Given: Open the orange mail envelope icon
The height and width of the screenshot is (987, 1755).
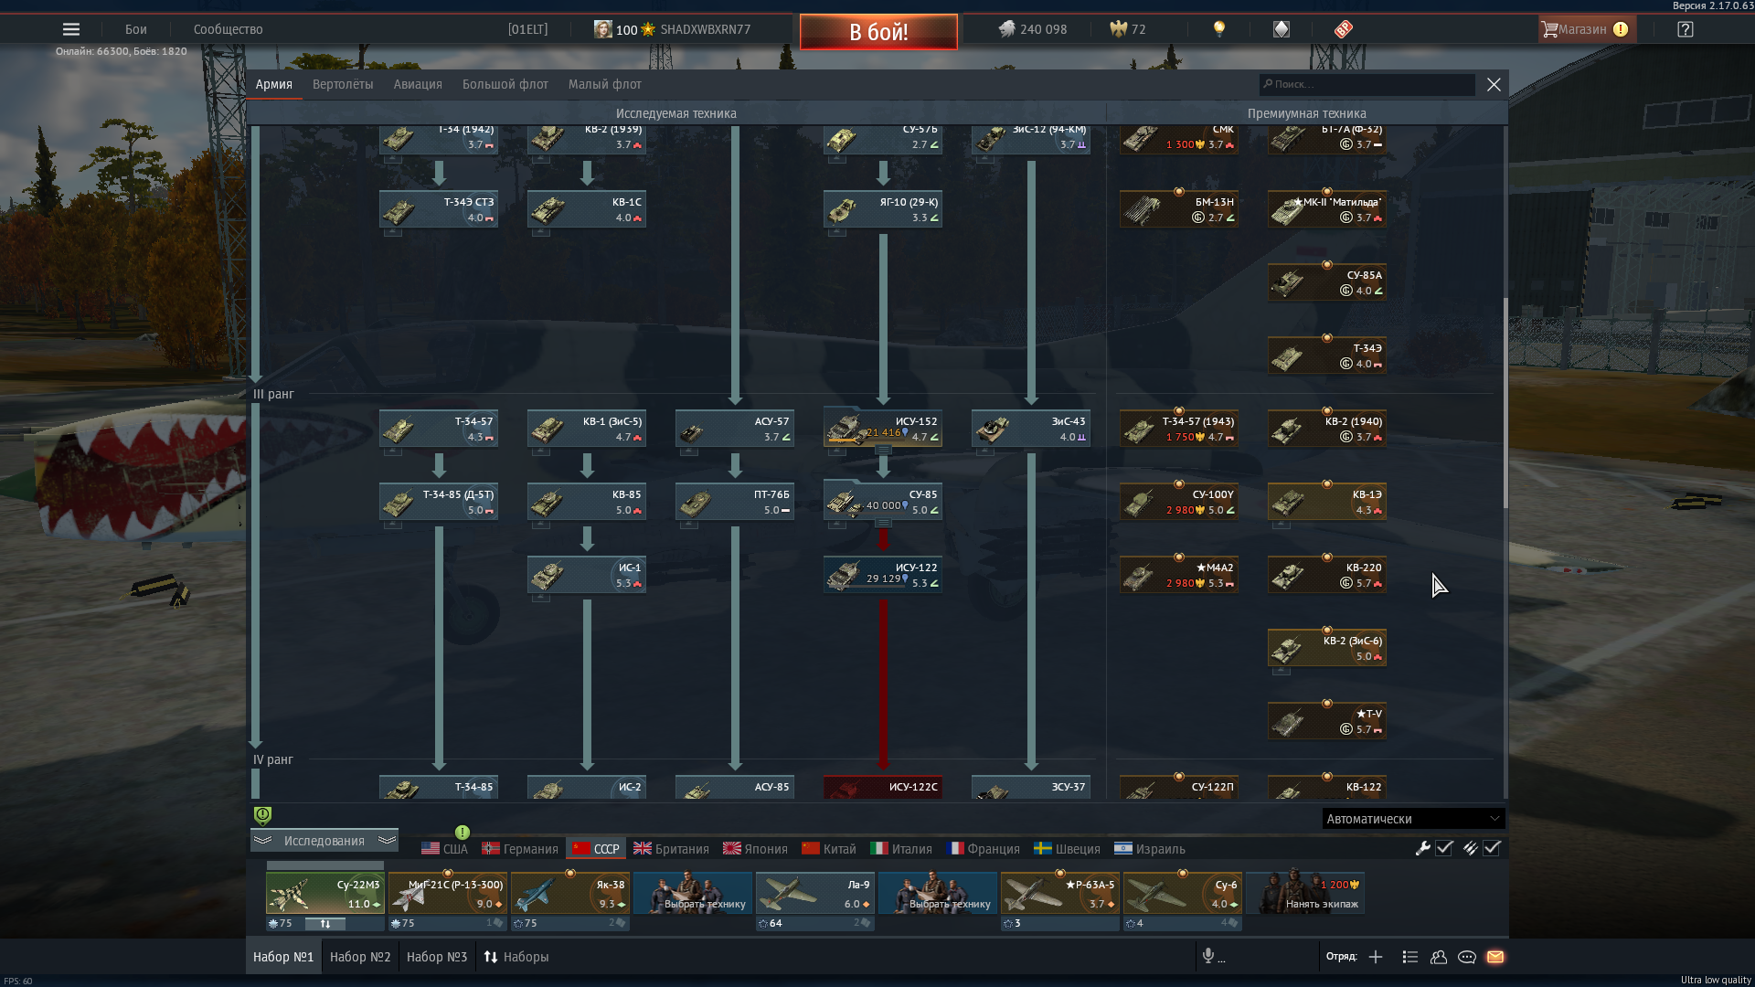Looking at the screenshot, I should (x=1495, y=957).
